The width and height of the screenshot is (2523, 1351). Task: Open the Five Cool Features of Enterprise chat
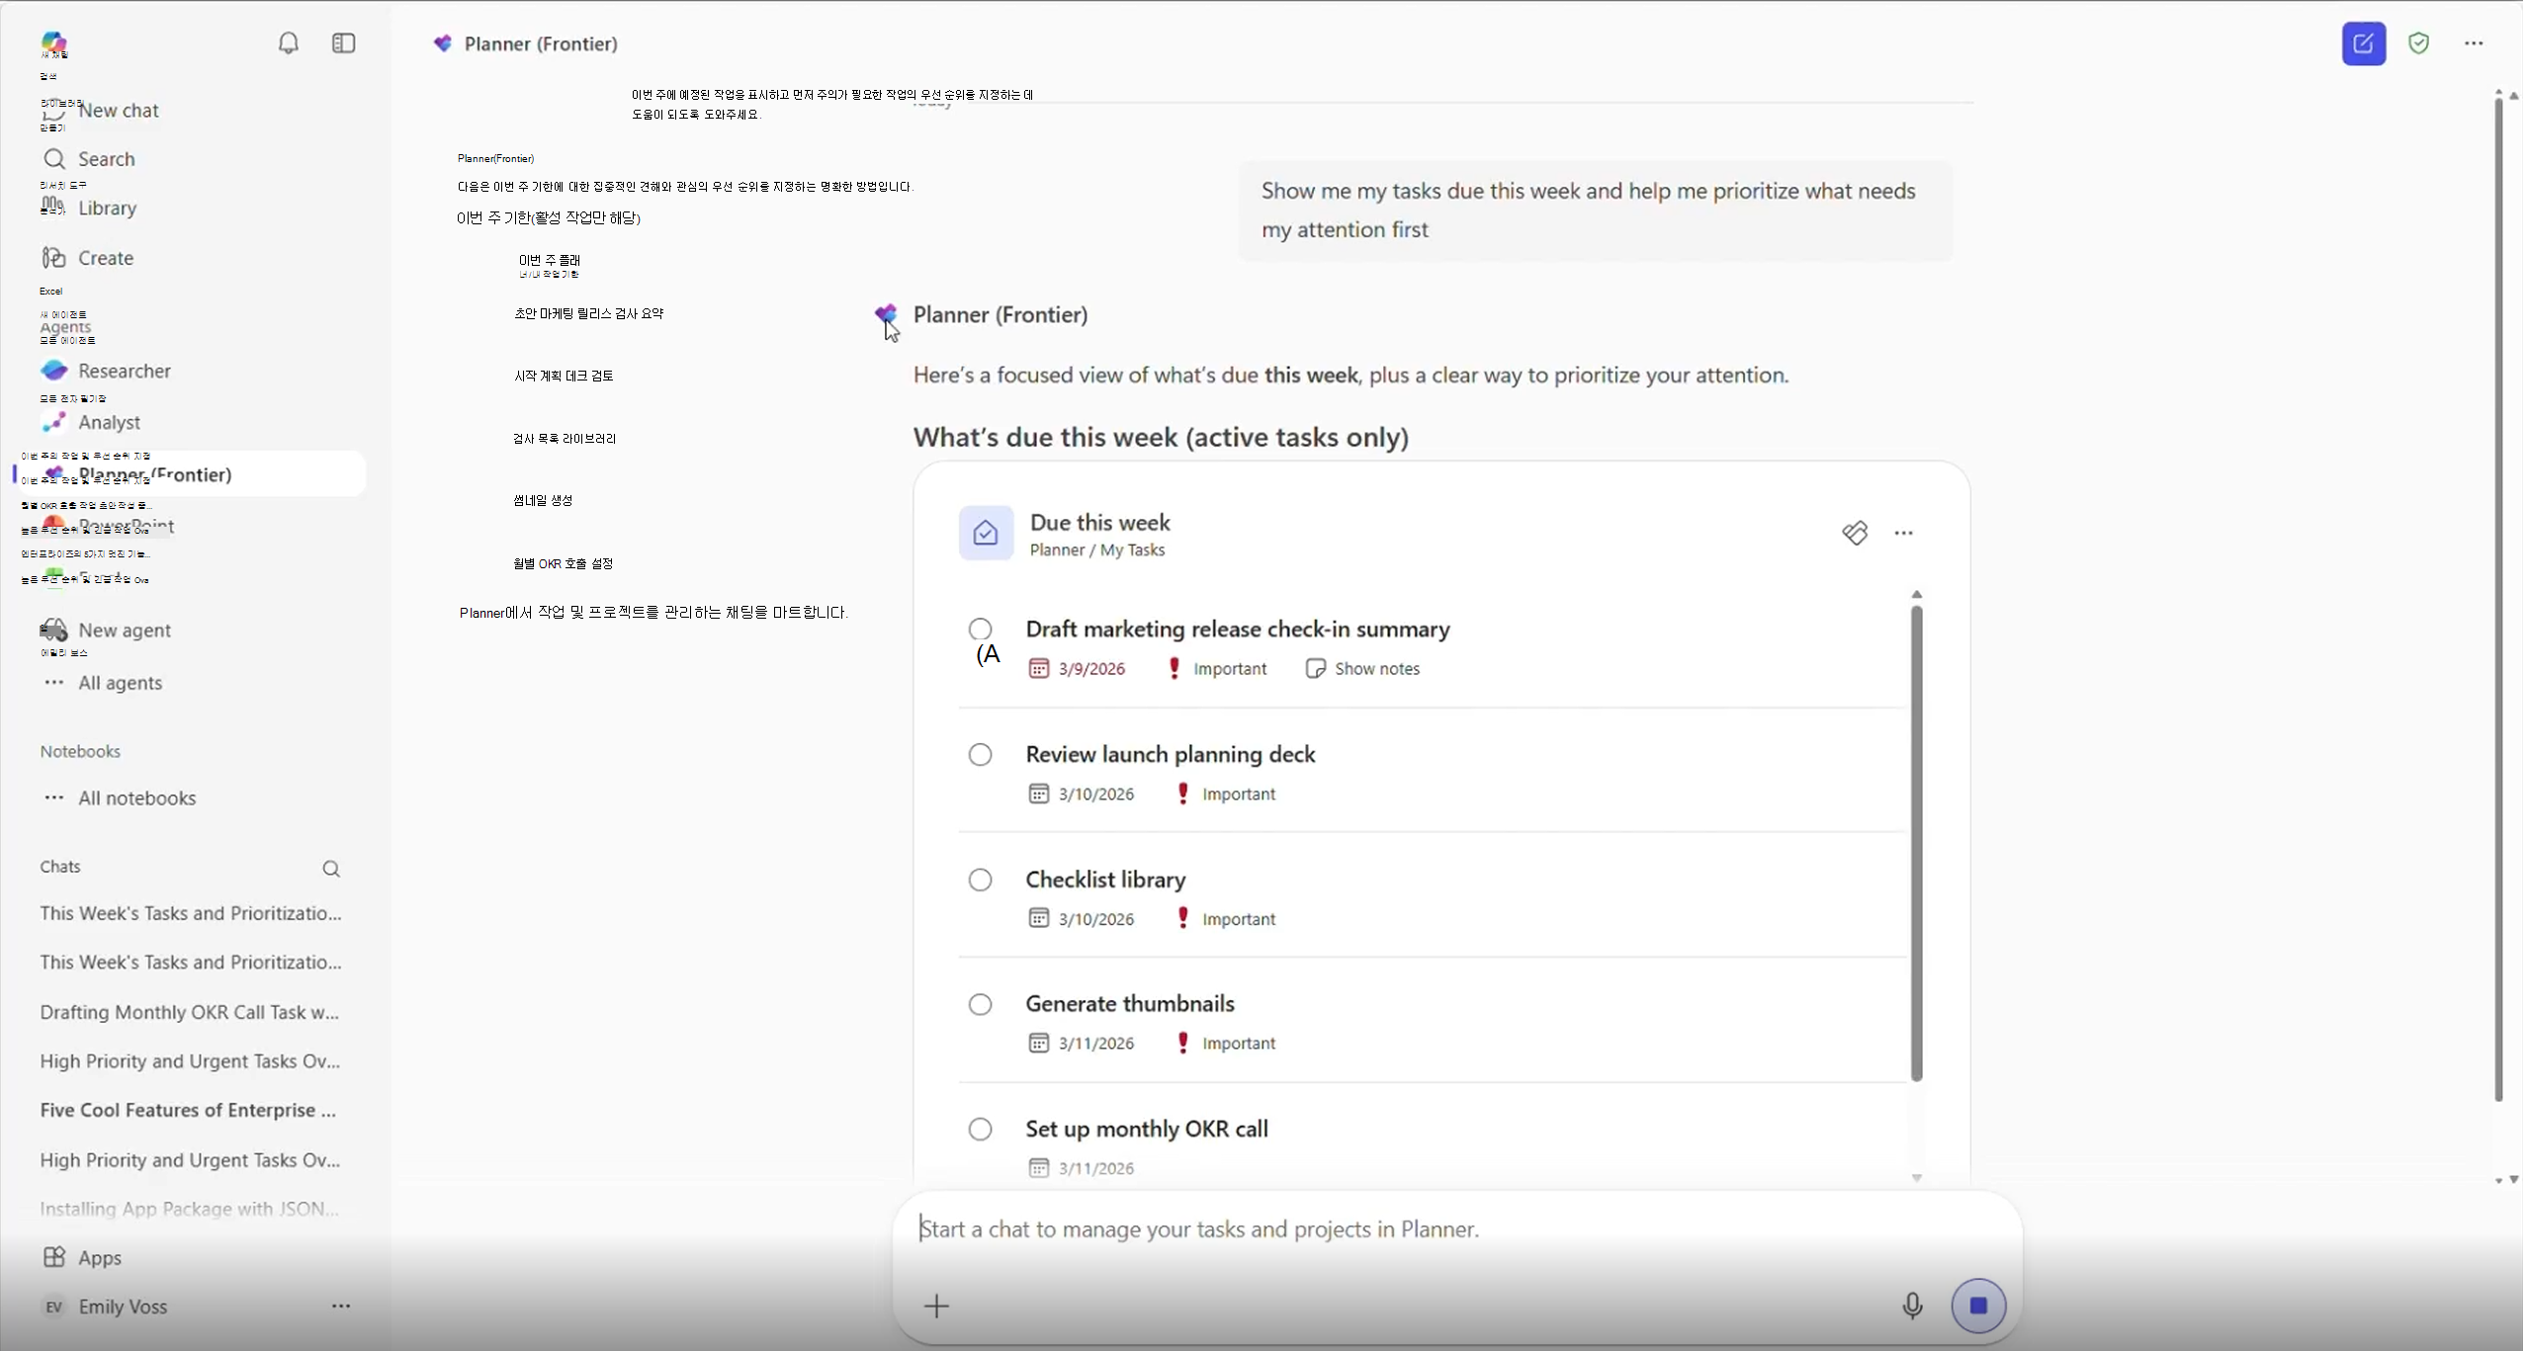click(188, 1110)
